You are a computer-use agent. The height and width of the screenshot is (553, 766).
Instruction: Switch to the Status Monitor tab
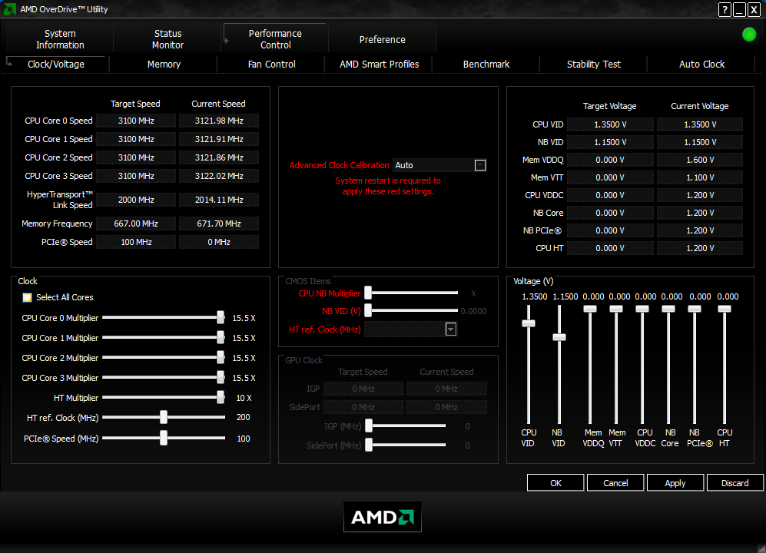(x=167, y=39)
